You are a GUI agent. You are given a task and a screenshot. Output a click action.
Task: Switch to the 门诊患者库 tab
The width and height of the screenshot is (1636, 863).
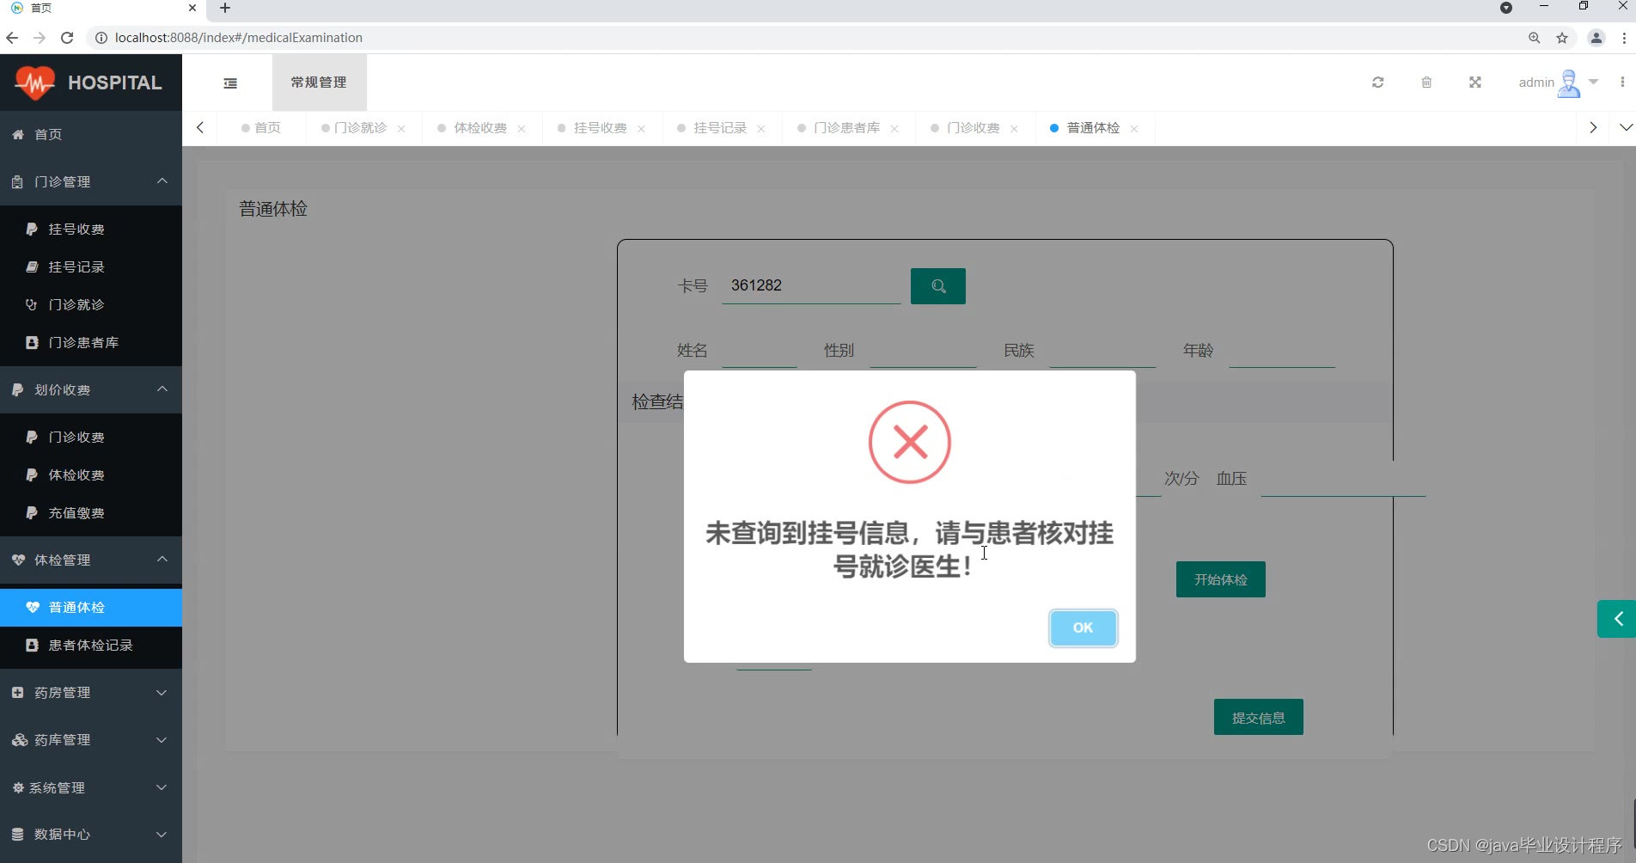coord(846,128)
